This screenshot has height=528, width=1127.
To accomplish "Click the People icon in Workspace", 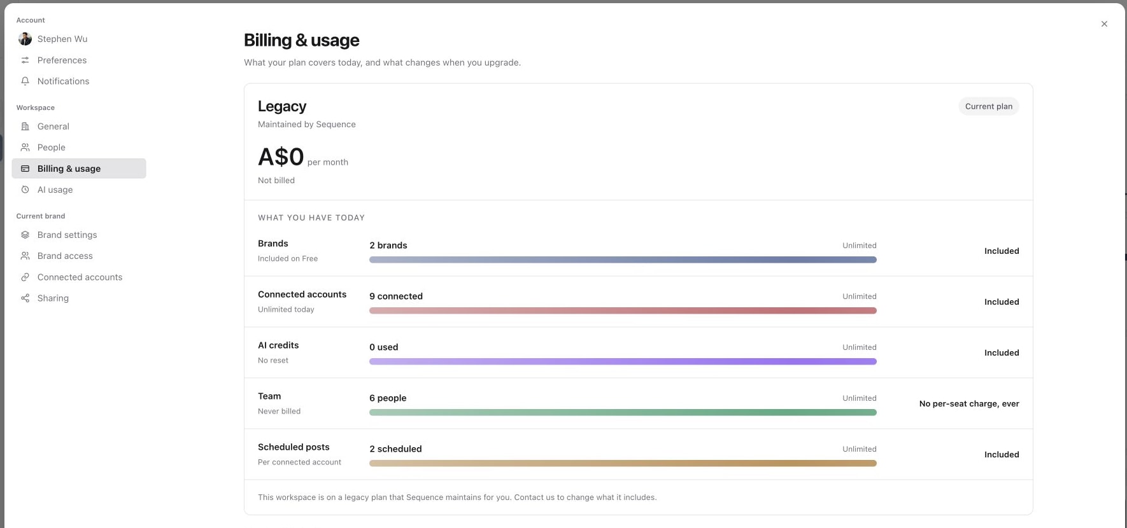I will click(x=25, y=147).
